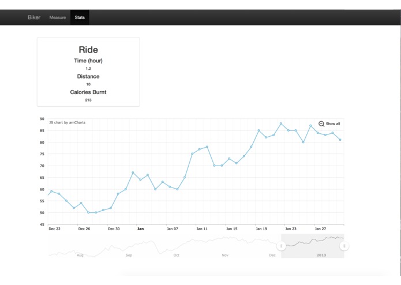The image size is (401, 285).
Task: Click the zoom-out magnifier icon
Action: click(321, 123)
